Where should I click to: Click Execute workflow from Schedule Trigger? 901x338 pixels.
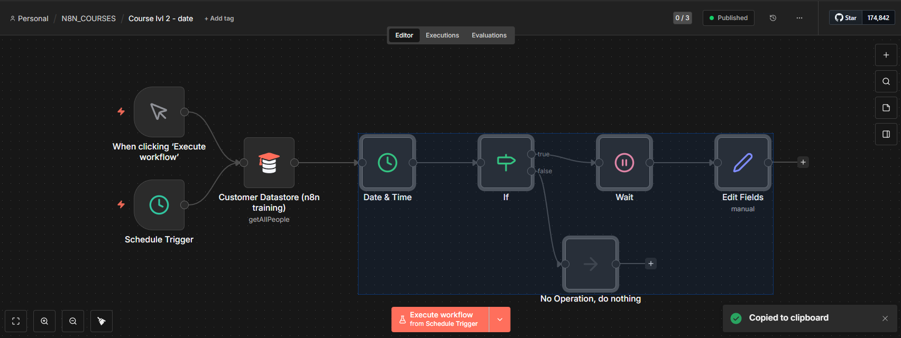440,320
